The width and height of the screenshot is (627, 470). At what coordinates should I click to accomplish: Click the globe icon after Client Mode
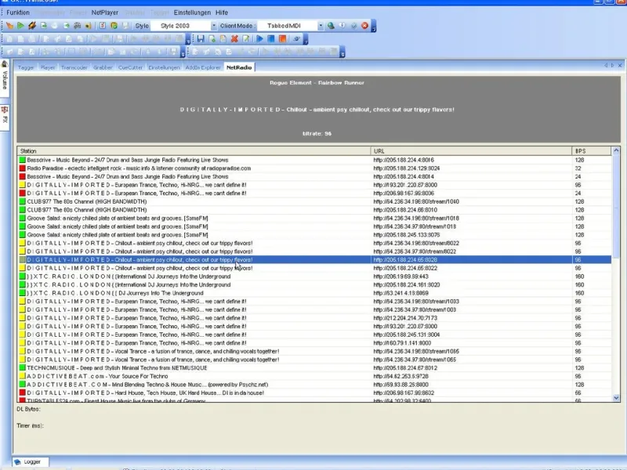click(331, 26)
